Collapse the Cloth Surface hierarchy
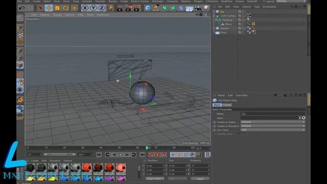Viewport: 327px width, 184px height. [214, 16]
